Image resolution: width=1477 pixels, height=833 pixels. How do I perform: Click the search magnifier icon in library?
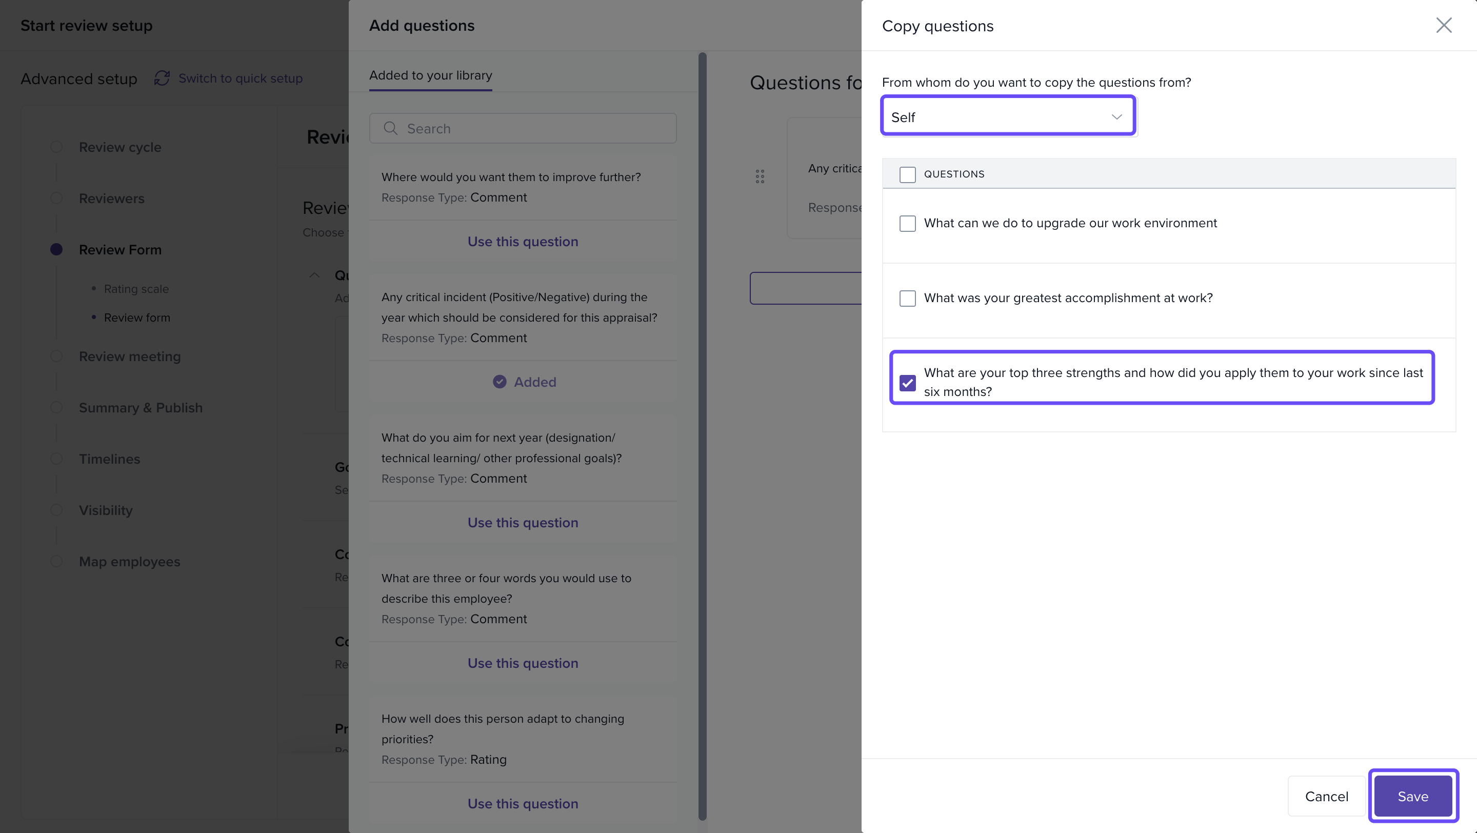pos(390,128)
